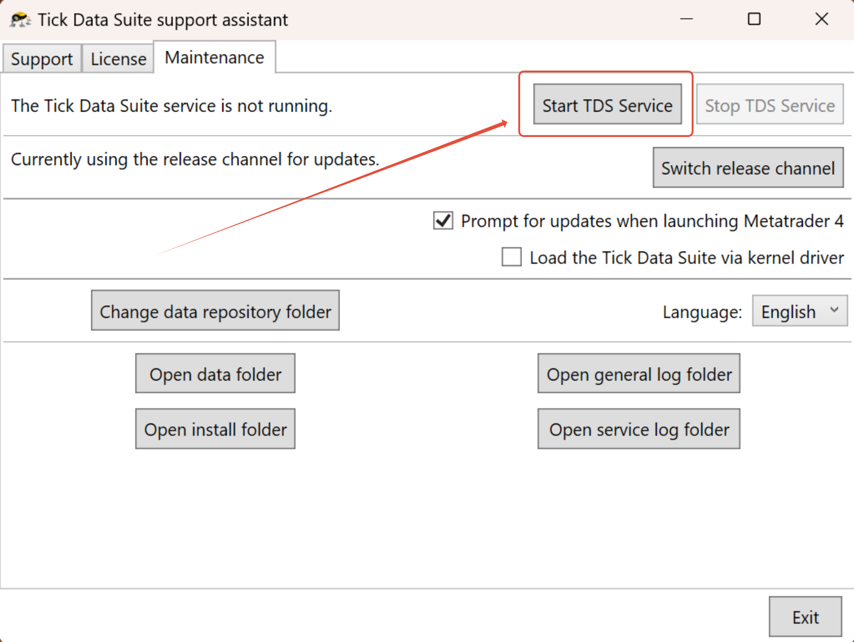Open service log folder
This screenshot has height=642, width=854.
[x=639, y=428]
